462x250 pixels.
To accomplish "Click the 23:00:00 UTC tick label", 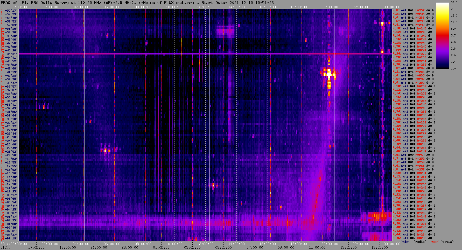I will [130, 247].
